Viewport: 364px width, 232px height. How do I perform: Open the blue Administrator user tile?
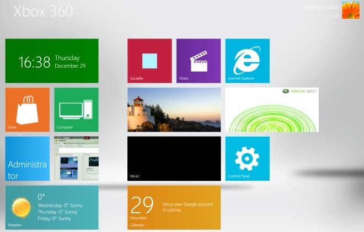(28, 159)
